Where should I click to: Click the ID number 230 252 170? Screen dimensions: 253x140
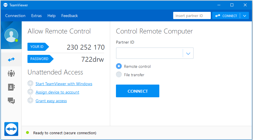tap(86, 47)
